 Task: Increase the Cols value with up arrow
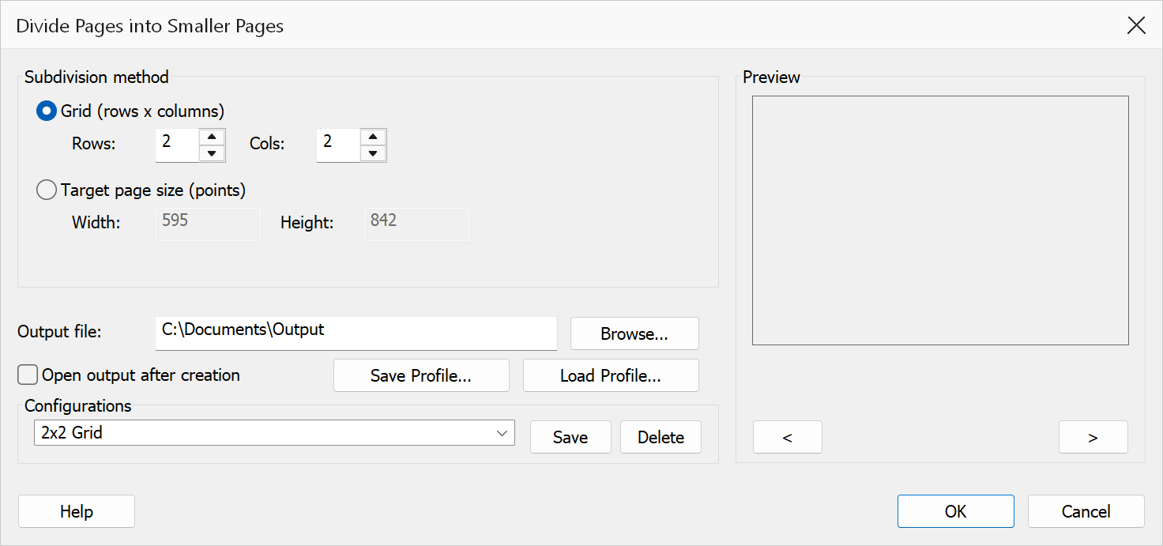[373, 137]
